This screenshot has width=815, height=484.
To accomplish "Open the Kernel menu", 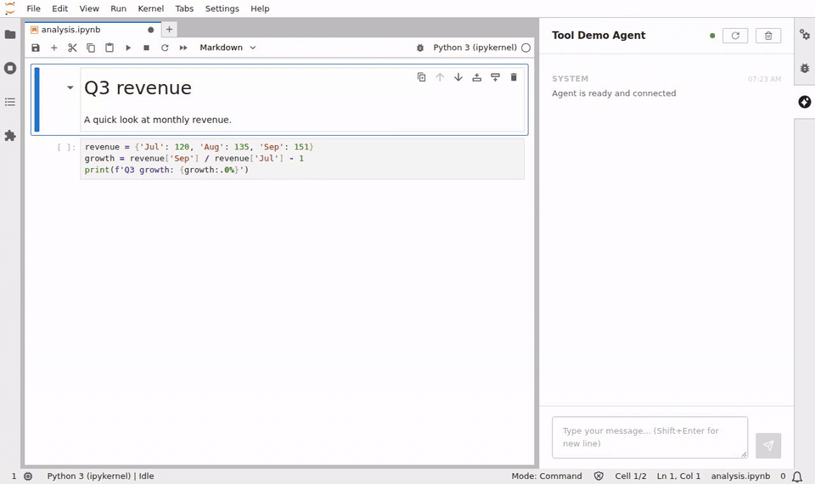I will (151, 8).
